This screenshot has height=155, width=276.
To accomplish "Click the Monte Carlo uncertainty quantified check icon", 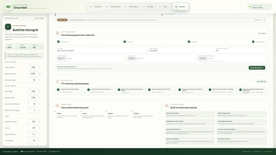I will click(x=210, y=90).
